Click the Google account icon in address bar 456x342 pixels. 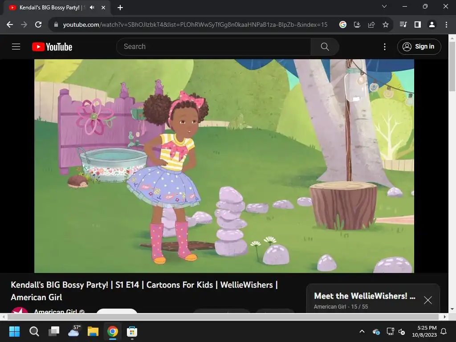pyautogui.click(x=343, y=25)
